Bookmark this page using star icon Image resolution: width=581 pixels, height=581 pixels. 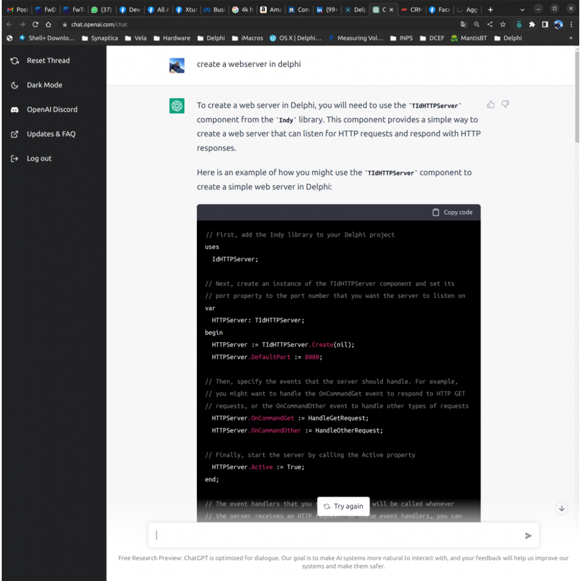pyautogui.click(x=503, y=24)
